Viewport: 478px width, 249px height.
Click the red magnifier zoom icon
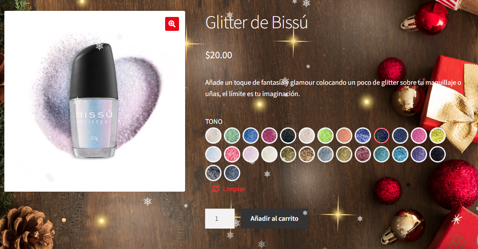coord(172,24)
